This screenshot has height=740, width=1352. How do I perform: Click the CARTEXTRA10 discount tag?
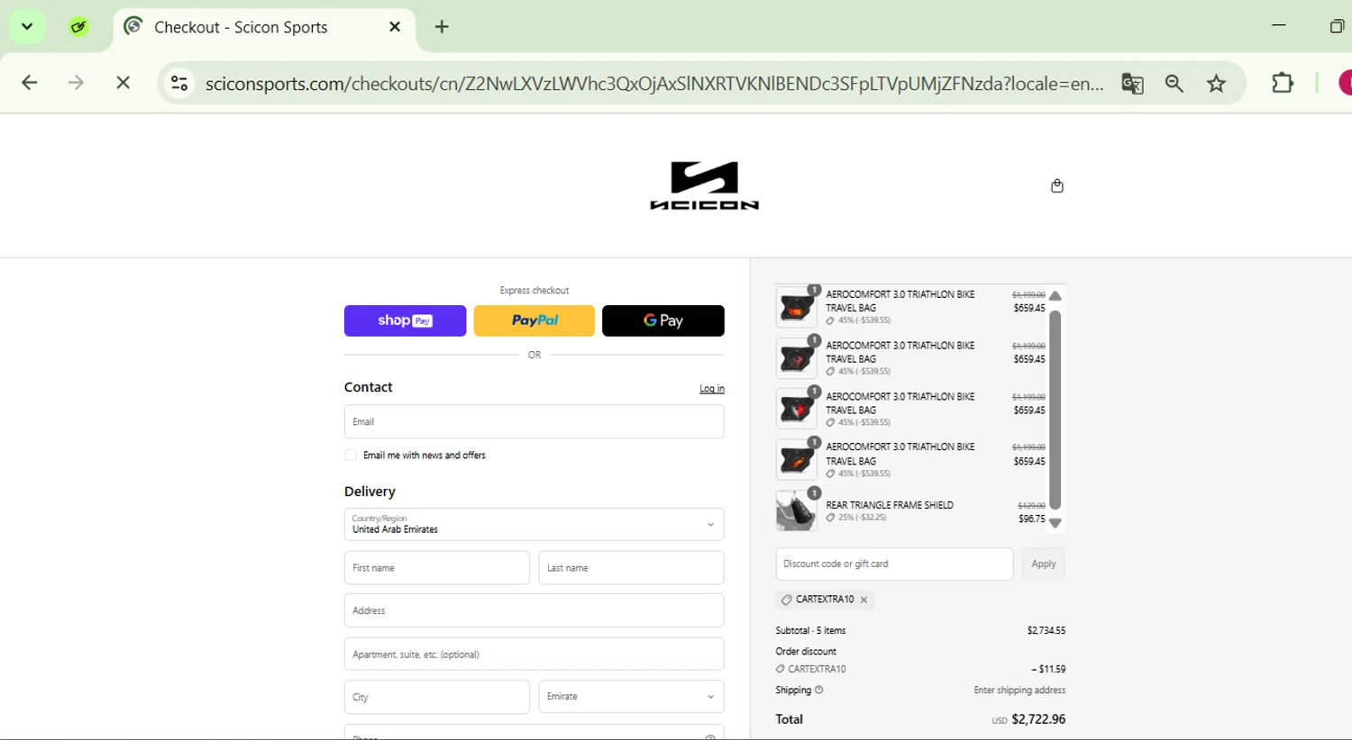coord(825,600)
